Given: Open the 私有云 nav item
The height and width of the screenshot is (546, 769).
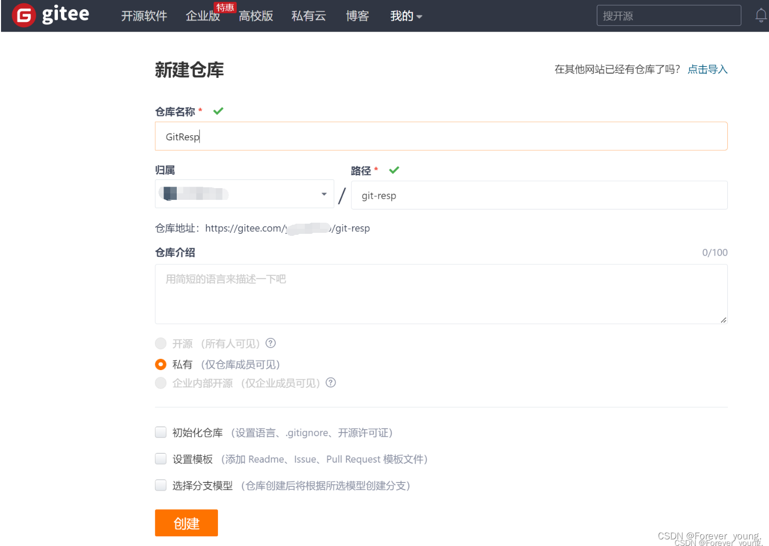Looking at the screenshot, I should [309, 16].
